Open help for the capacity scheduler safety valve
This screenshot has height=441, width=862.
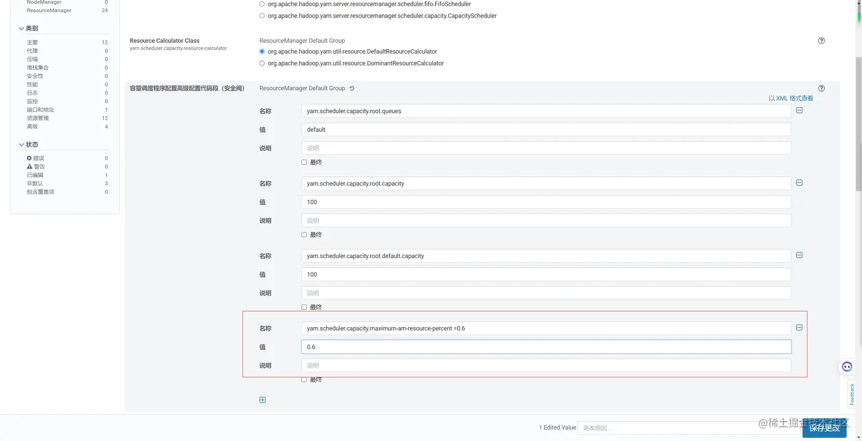click(x=822, y=88)
